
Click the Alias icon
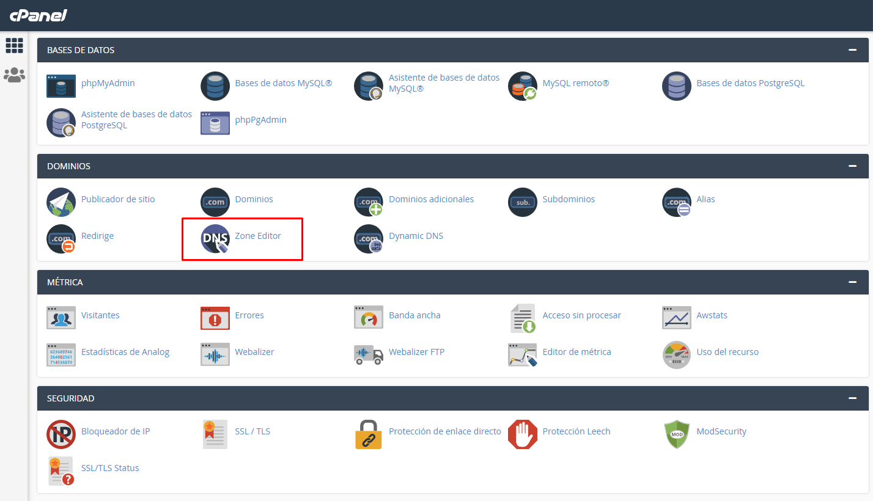click(677, 202)
